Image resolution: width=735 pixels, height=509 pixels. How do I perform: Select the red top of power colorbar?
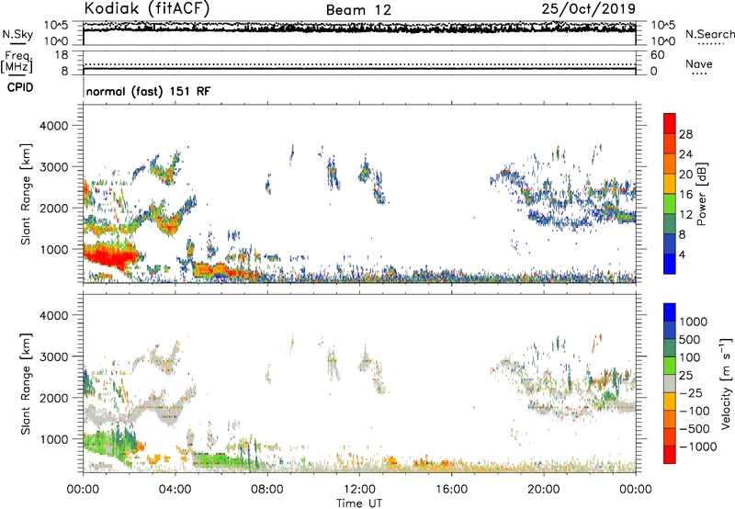pos(670,123)
